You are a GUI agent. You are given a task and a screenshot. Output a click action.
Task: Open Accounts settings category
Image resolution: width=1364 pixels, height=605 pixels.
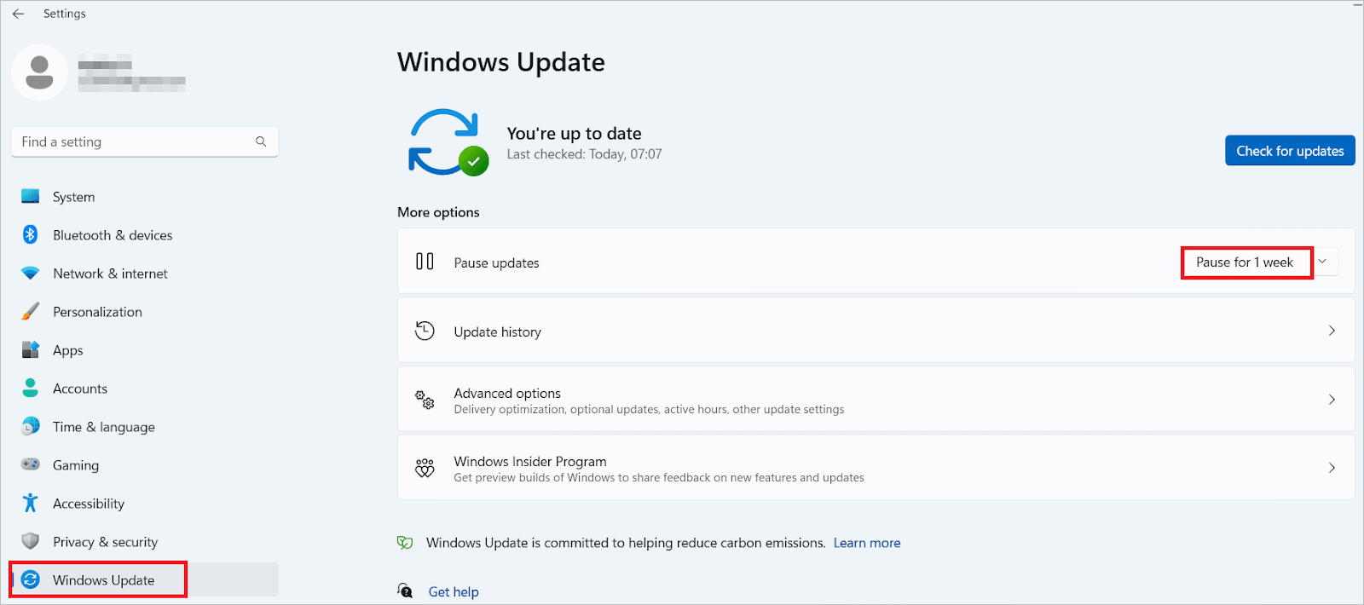(x=145, y=389)
